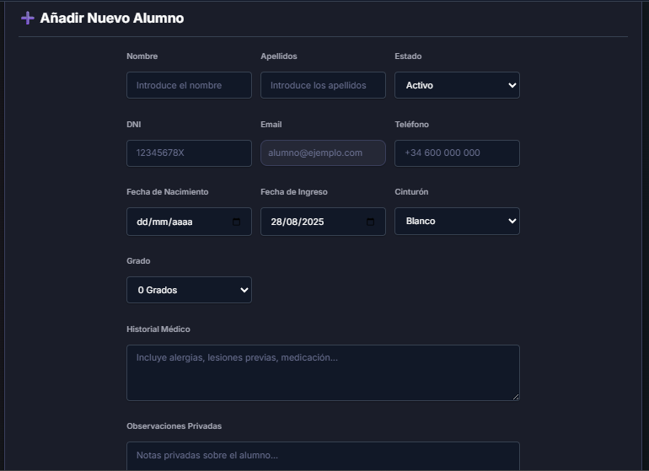Click the Cinturón label
649x471 pixels.
click(411, 191)
